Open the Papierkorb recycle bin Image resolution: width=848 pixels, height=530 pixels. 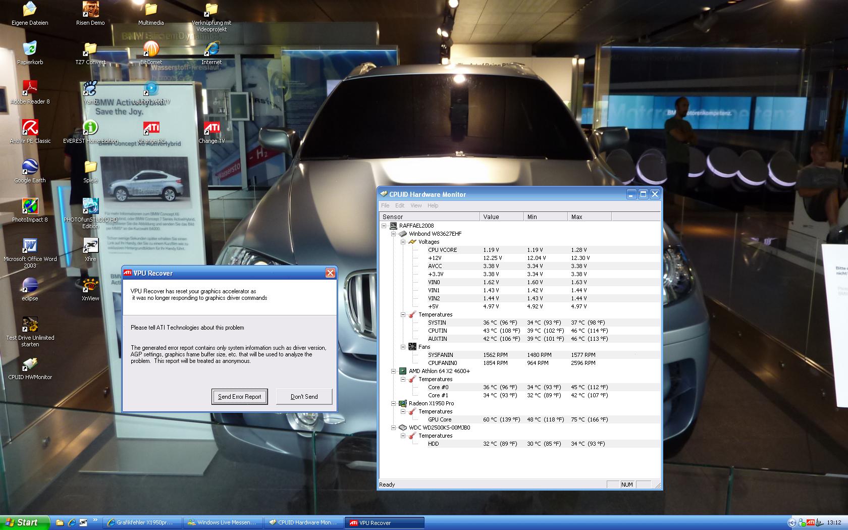point(30,53)
